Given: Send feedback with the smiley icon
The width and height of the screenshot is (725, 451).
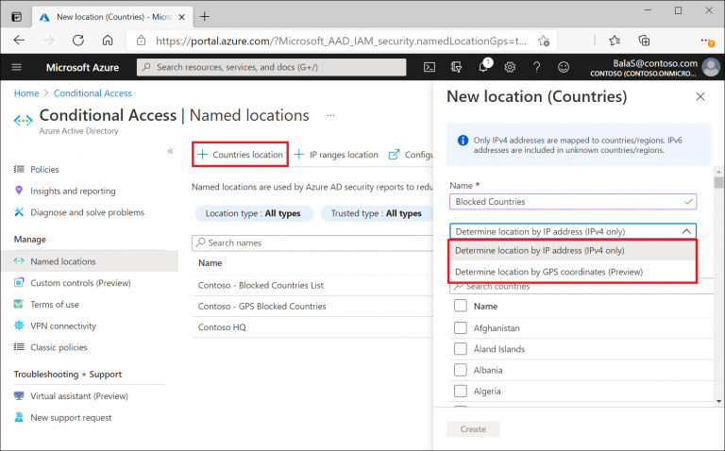Looking at the screenshot, I should (564, 68).
